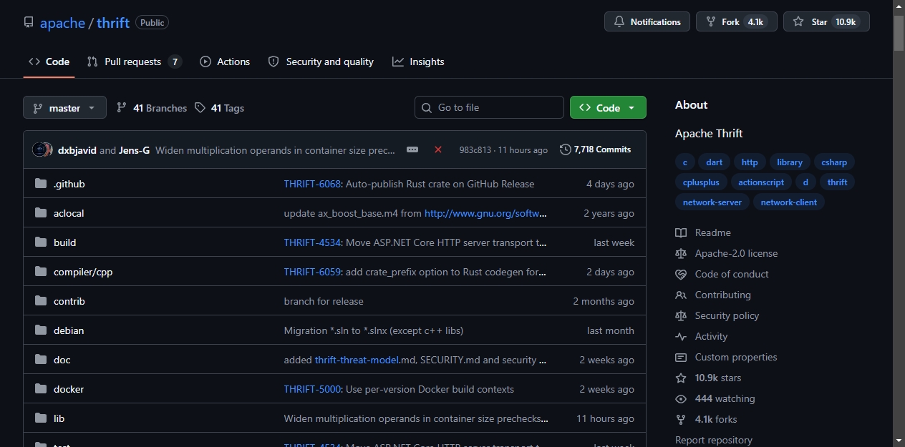Click the heart icon beside Code of conduct
905x447 pixels.
coord(681,274)
